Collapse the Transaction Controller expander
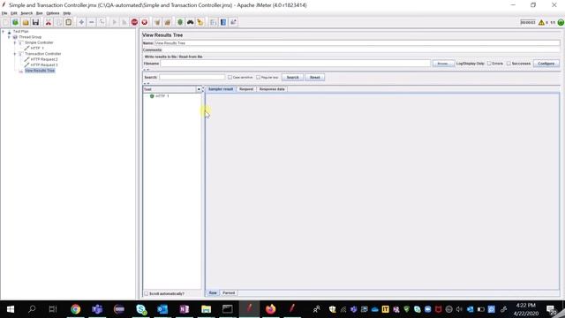Screen dimensions: 565x318 click(15, 54)
